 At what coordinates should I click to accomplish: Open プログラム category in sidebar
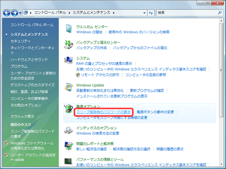19,66
